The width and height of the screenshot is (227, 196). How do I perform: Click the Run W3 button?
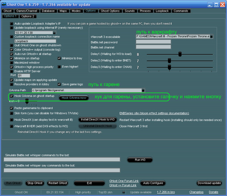(140, 160)
